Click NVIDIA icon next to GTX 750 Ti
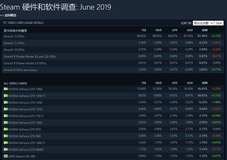The height and width of the screenshot is (160, 227). (6, 116)
